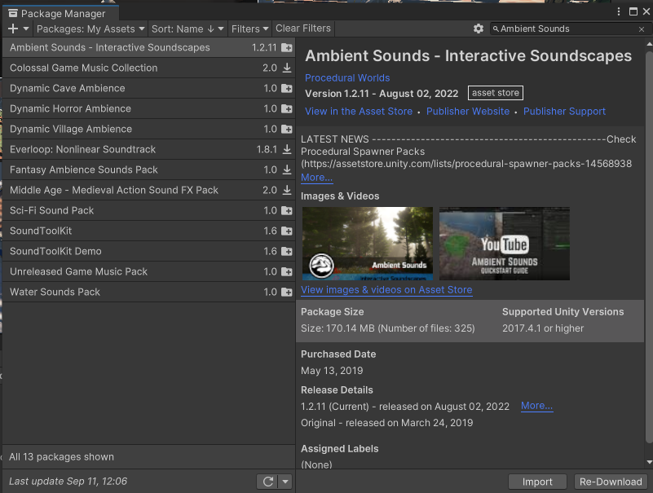
Task: Click the download icon for Colossal Game Music Collection
Action: click(287, 68)
